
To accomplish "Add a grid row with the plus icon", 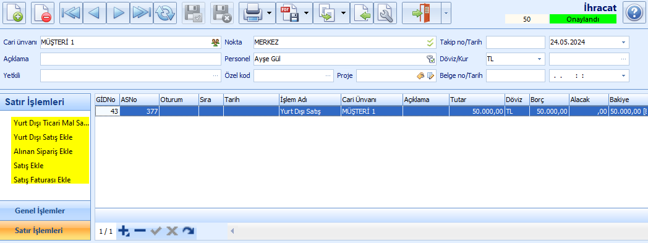I will pyautogui.click(x=124, y=231).
